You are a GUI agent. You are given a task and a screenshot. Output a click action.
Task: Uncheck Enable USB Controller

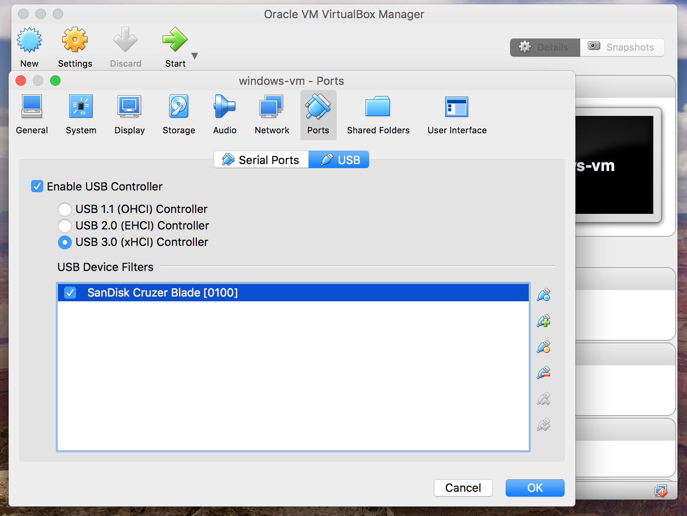click(37, 187)
